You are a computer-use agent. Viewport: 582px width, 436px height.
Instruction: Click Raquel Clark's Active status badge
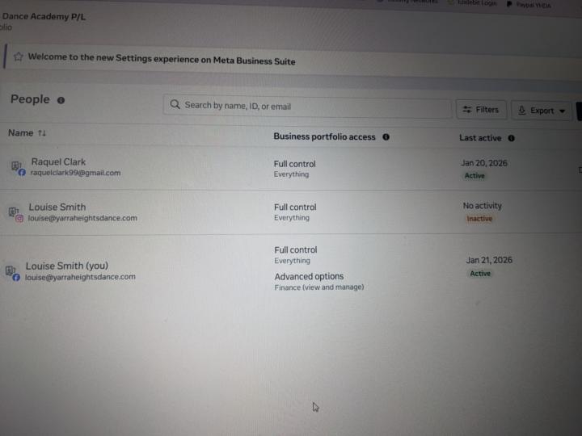coord(474,175)
